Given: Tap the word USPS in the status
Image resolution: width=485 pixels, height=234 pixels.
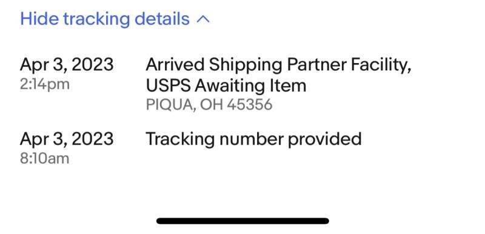Looking at the screenshot, I should pos(168,85).
